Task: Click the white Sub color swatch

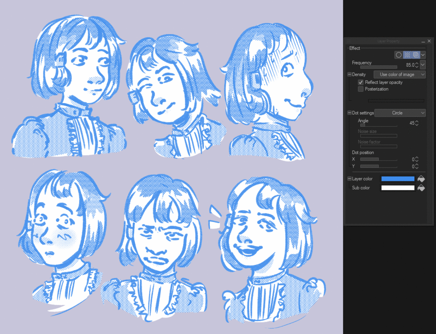Action: point(398,188)
